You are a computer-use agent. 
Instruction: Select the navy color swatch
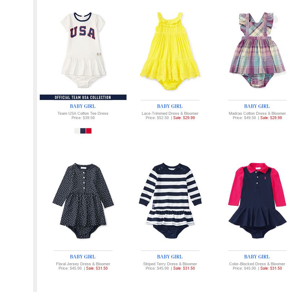point(83,131)
